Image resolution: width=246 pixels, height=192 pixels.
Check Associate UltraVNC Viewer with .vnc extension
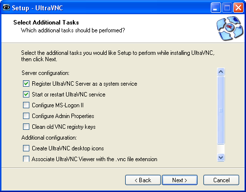[26, 159]
